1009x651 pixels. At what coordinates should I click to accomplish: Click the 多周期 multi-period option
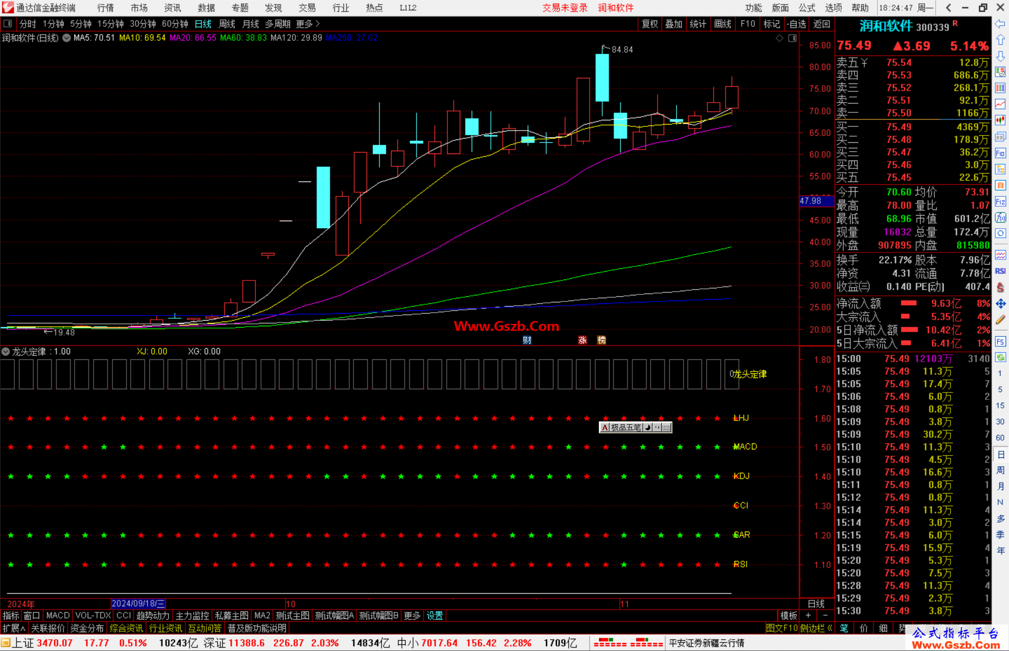tap(277, 24)
